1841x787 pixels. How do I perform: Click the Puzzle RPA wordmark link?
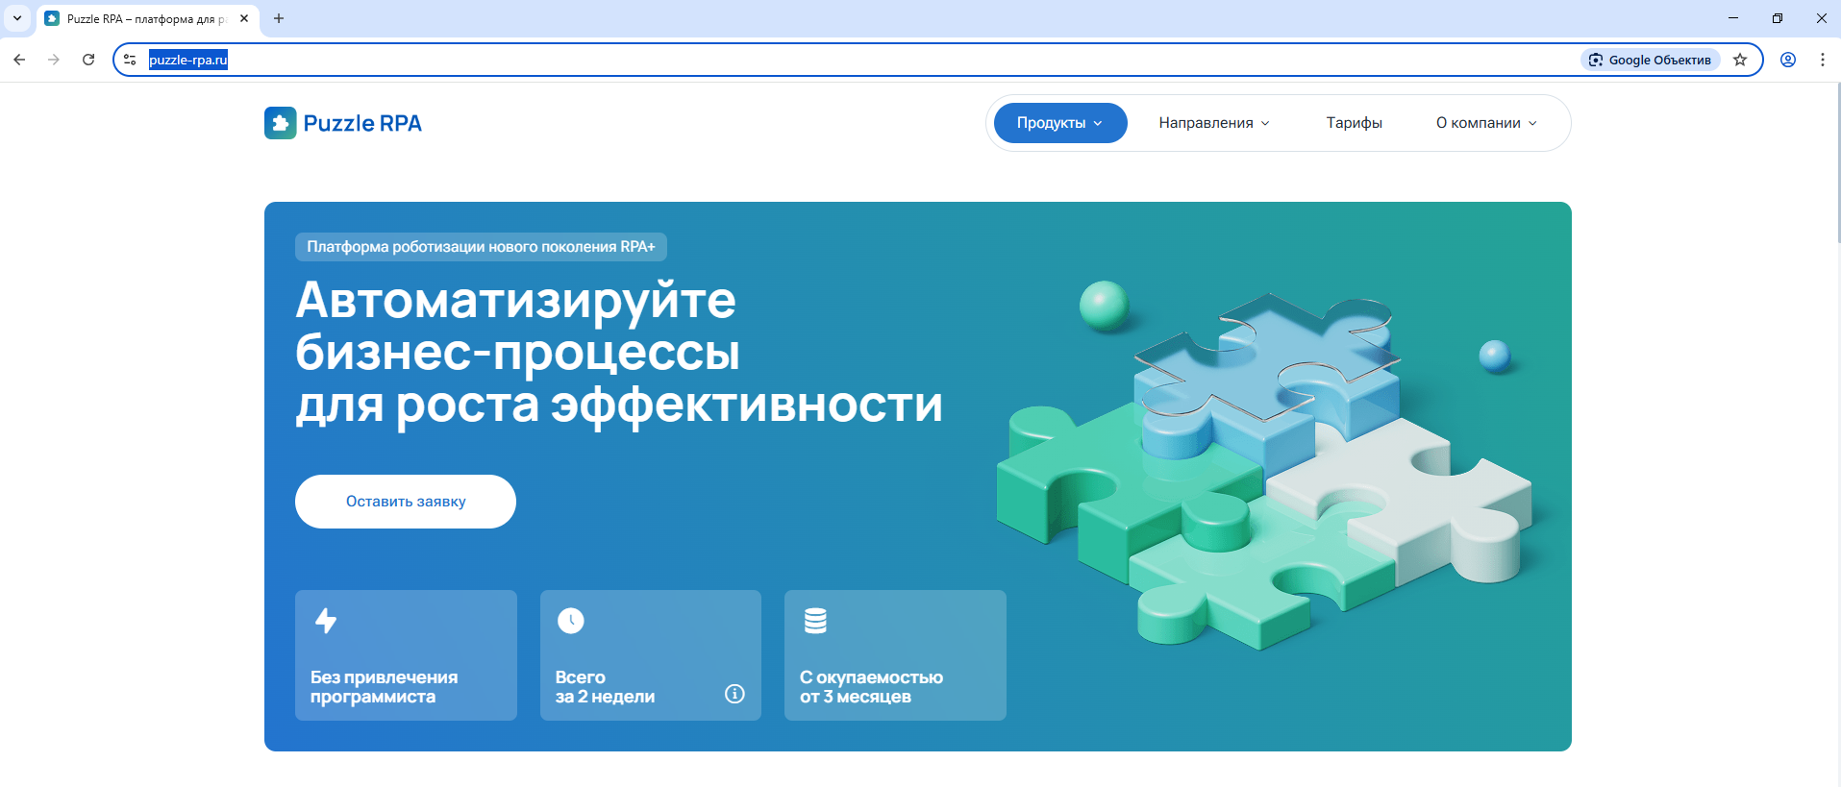coord(362,123)
